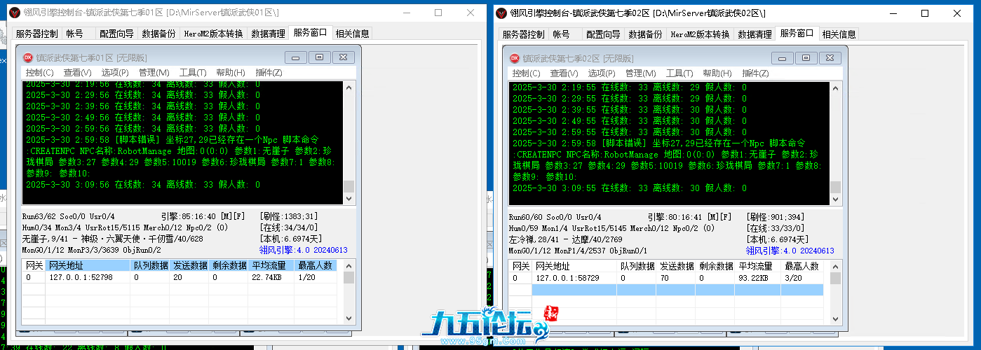This screenshot has height=350, width=981.
Task: Open 服务器控制 tab in 02区 console
Action: 523,34
